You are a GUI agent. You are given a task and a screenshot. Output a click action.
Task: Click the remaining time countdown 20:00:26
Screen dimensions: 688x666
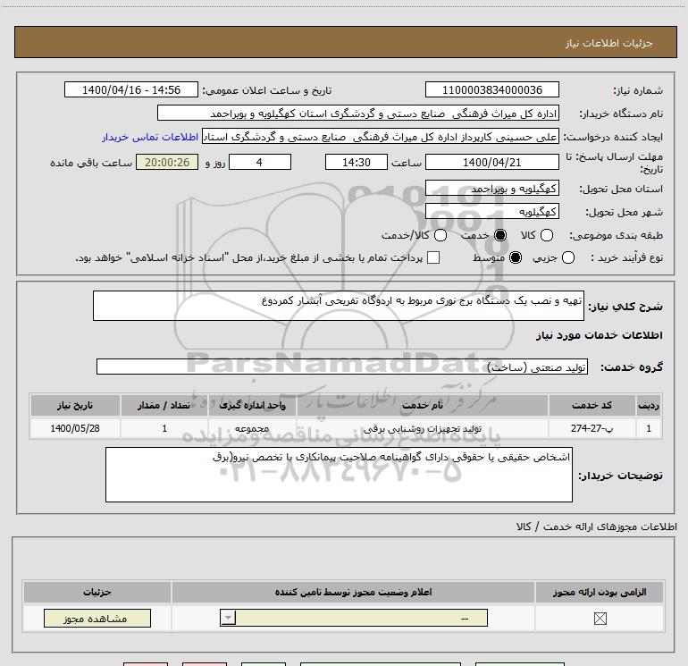click(167, 162)
